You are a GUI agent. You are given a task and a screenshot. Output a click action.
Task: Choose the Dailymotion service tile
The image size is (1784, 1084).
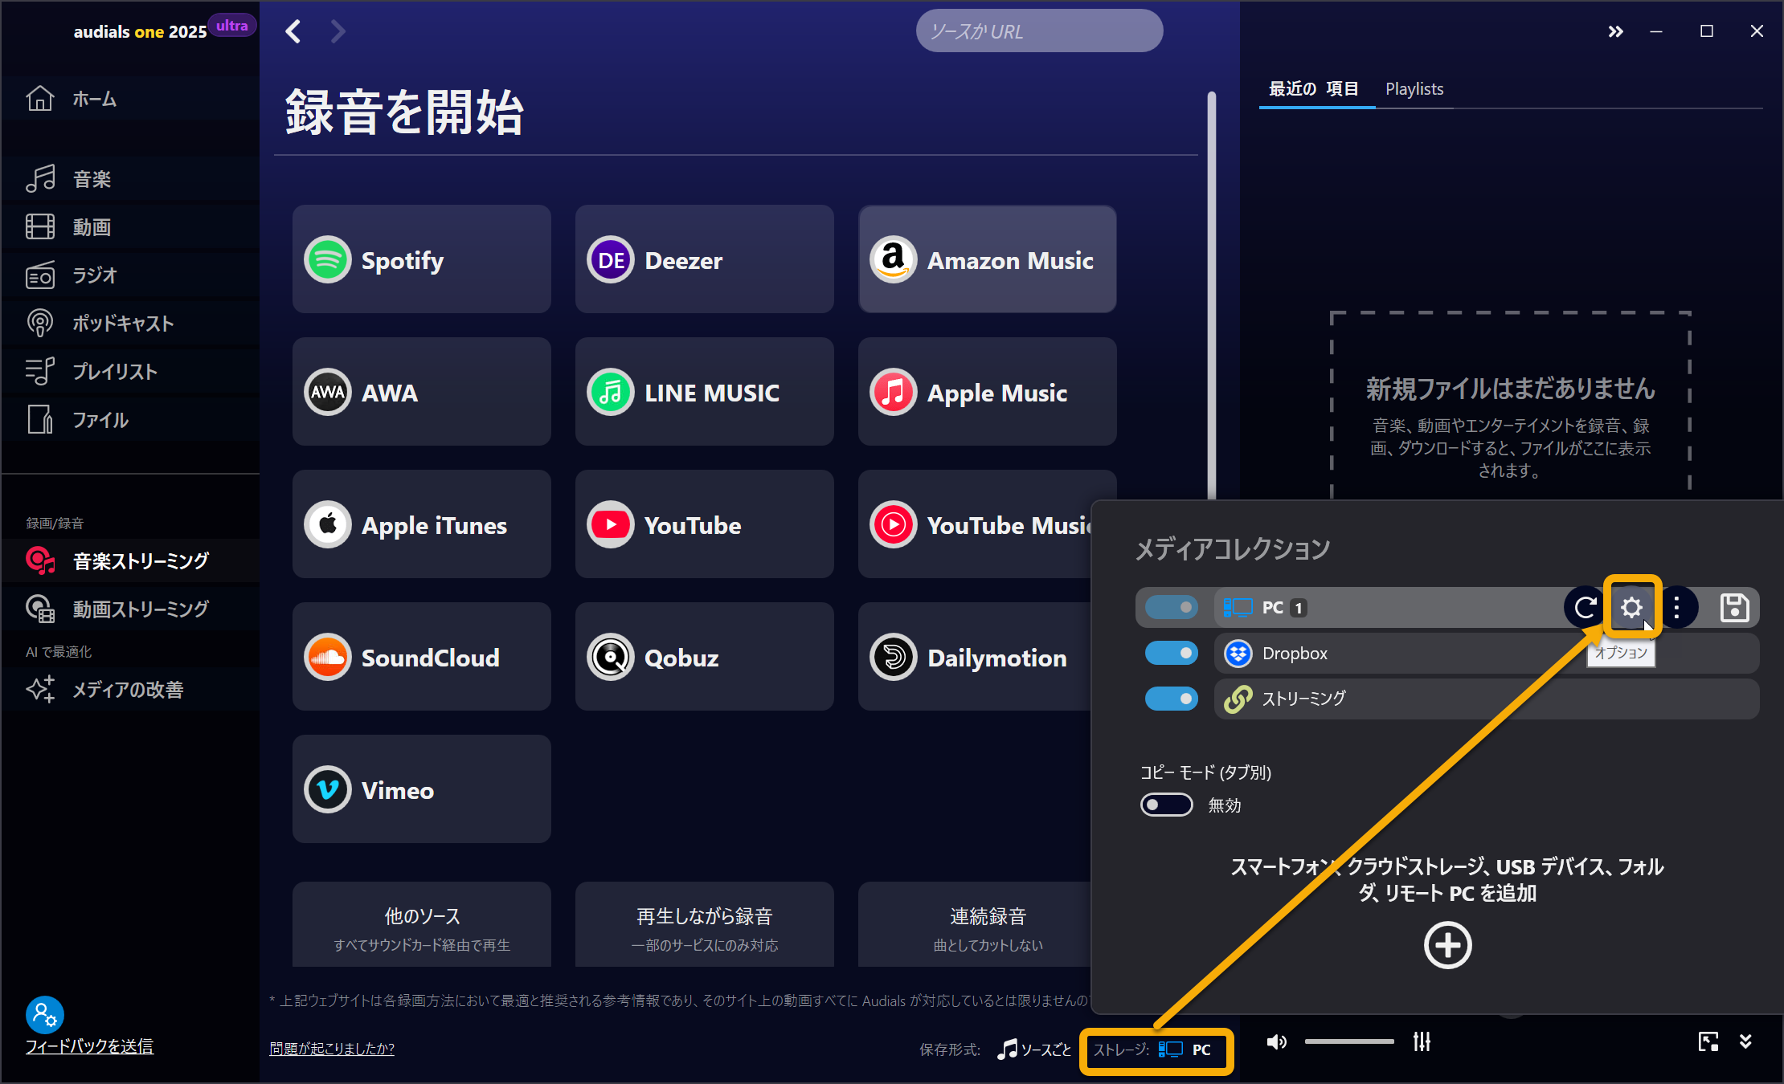(x=975, y=657)
